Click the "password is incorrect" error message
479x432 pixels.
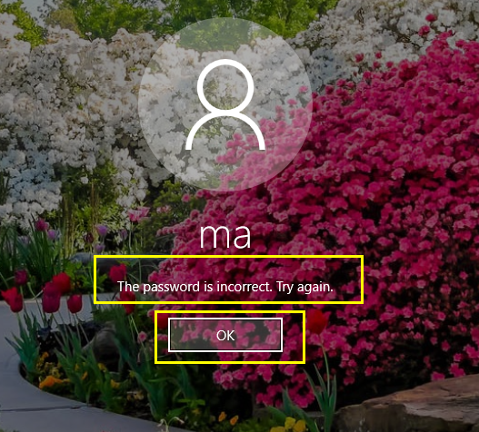(x=225, y=287)
